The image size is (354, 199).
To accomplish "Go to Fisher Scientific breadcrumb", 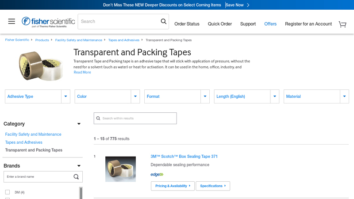I will click(17, 40).
